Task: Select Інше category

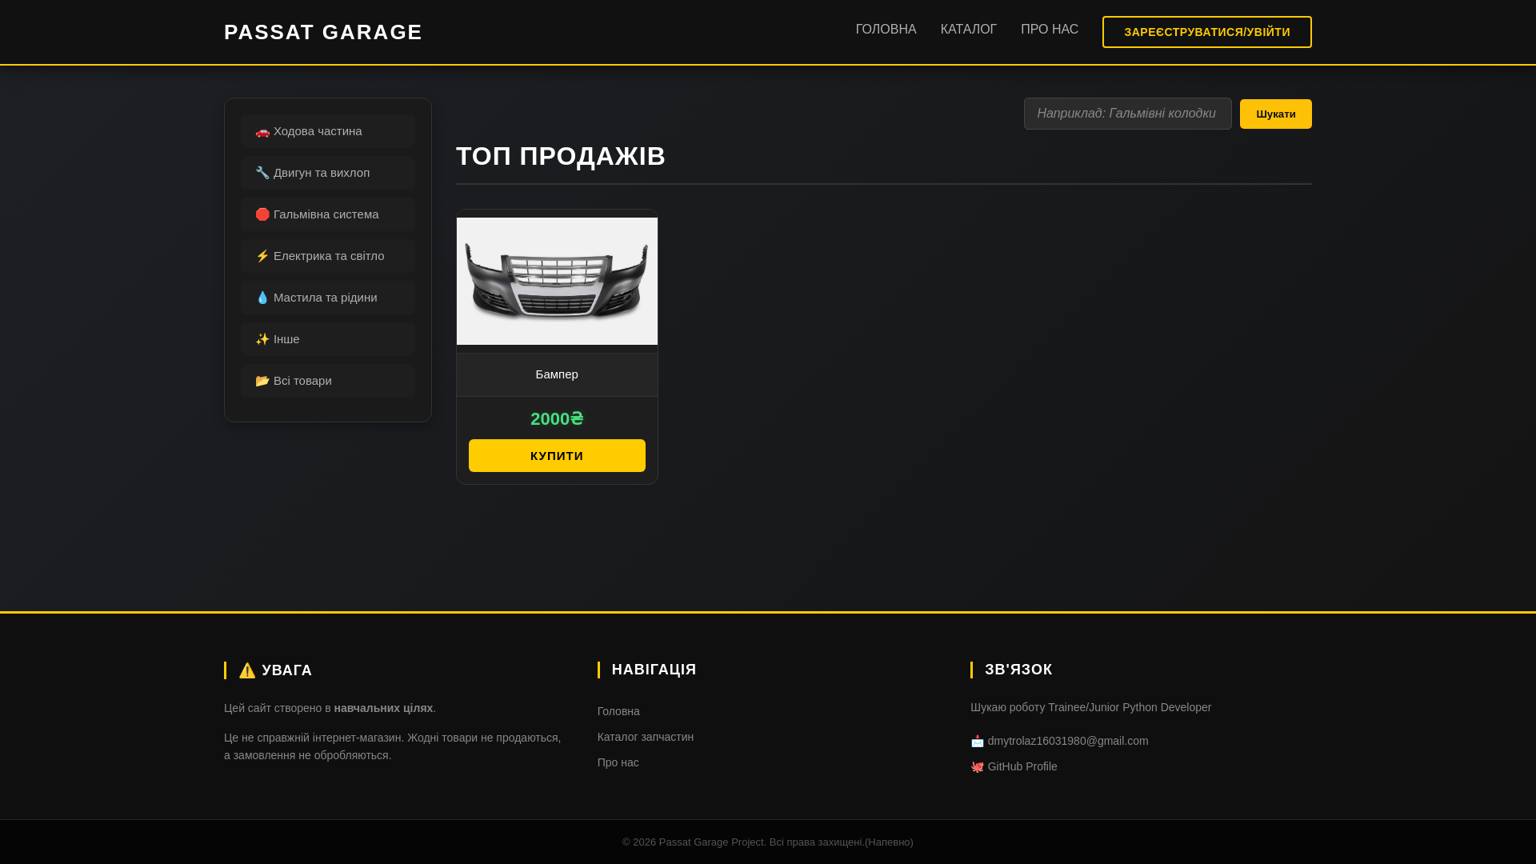Action: (328, 339)
